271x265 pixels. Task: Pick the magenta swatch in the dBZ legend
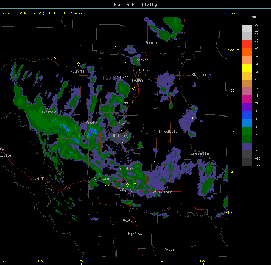247,99
